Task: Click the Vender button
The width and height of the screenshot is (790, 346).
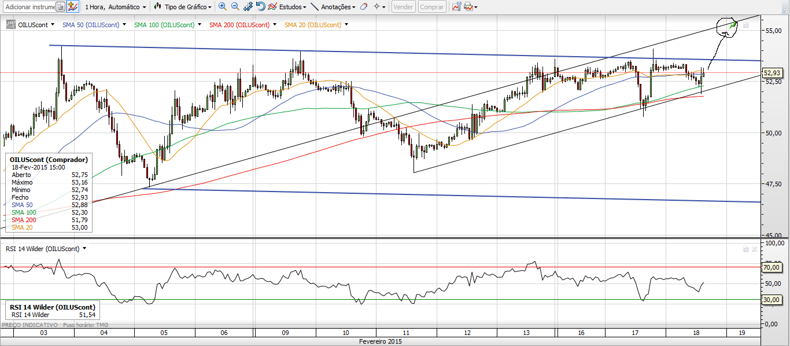Action: [x=403, y=7]
